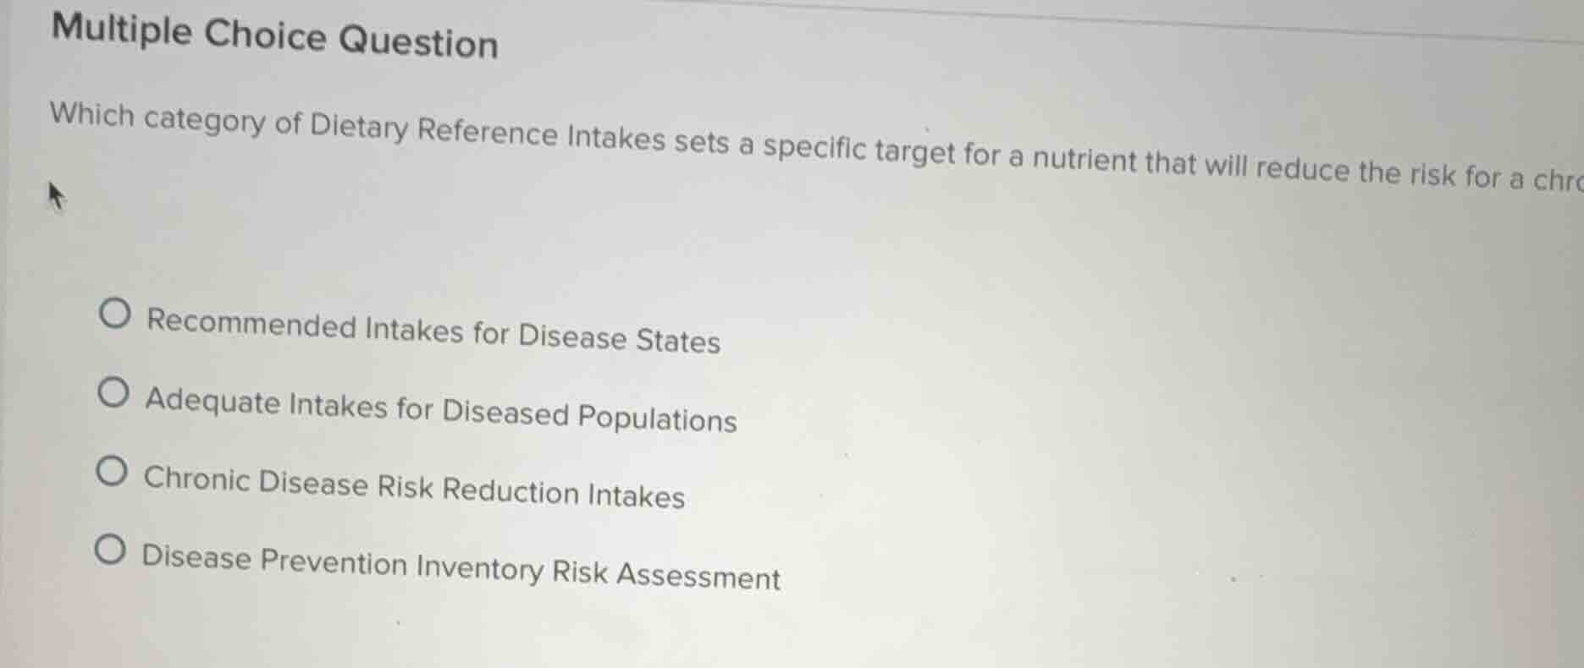Click the 'Adequate Intakes for Diseased Populations' text
This screenshot has width=1584, height=668.
pyautogui.click(x=440, y=408)
